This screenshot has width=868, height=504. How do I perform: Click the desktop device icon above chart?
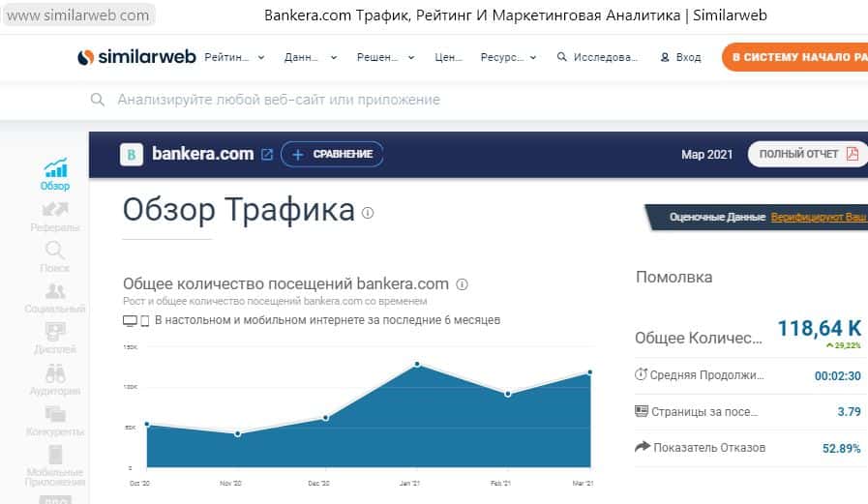(130, 321)
